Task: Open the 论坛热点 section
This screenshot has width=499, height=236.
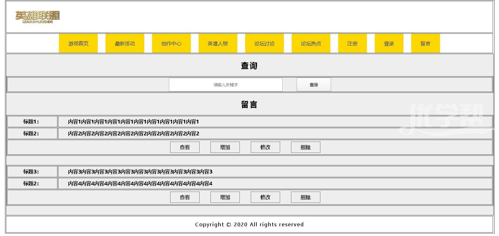Action: click(x=311, y=43)
